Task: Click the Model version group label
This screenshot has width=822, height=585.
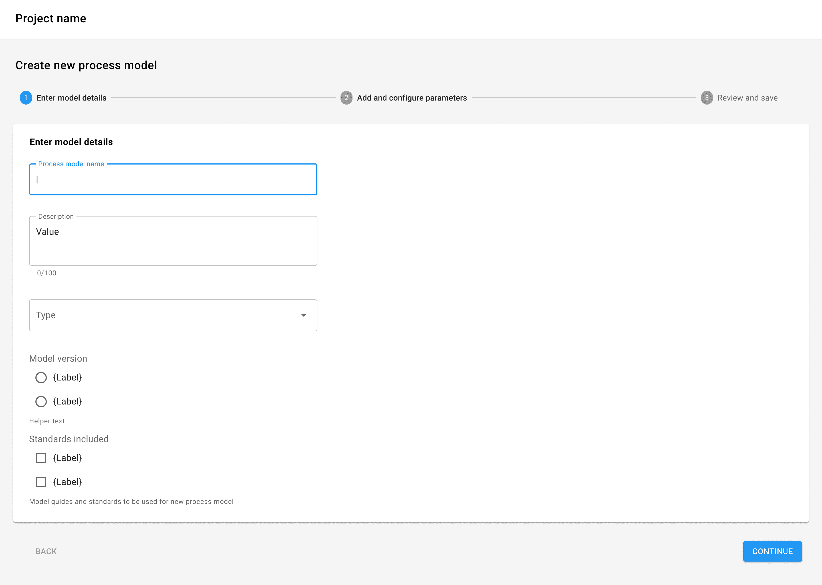Action: (x=58, y=358)
